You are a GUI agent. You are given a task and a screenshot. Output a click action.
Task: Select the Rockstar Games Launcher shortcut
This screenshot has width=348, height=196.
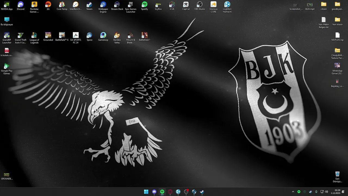34,7
